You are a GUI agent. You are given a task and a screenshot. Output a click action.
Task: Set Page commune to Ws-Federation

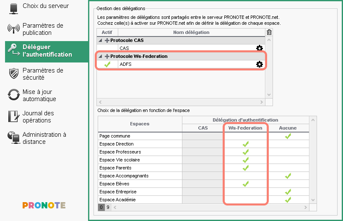(x=245, y=136)
